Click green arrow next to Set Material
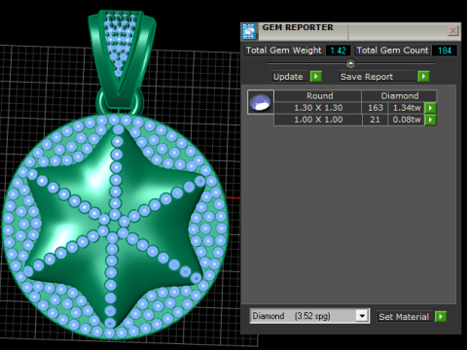Image resolution: width=467 pixels, height=350 pixels. 441,316
